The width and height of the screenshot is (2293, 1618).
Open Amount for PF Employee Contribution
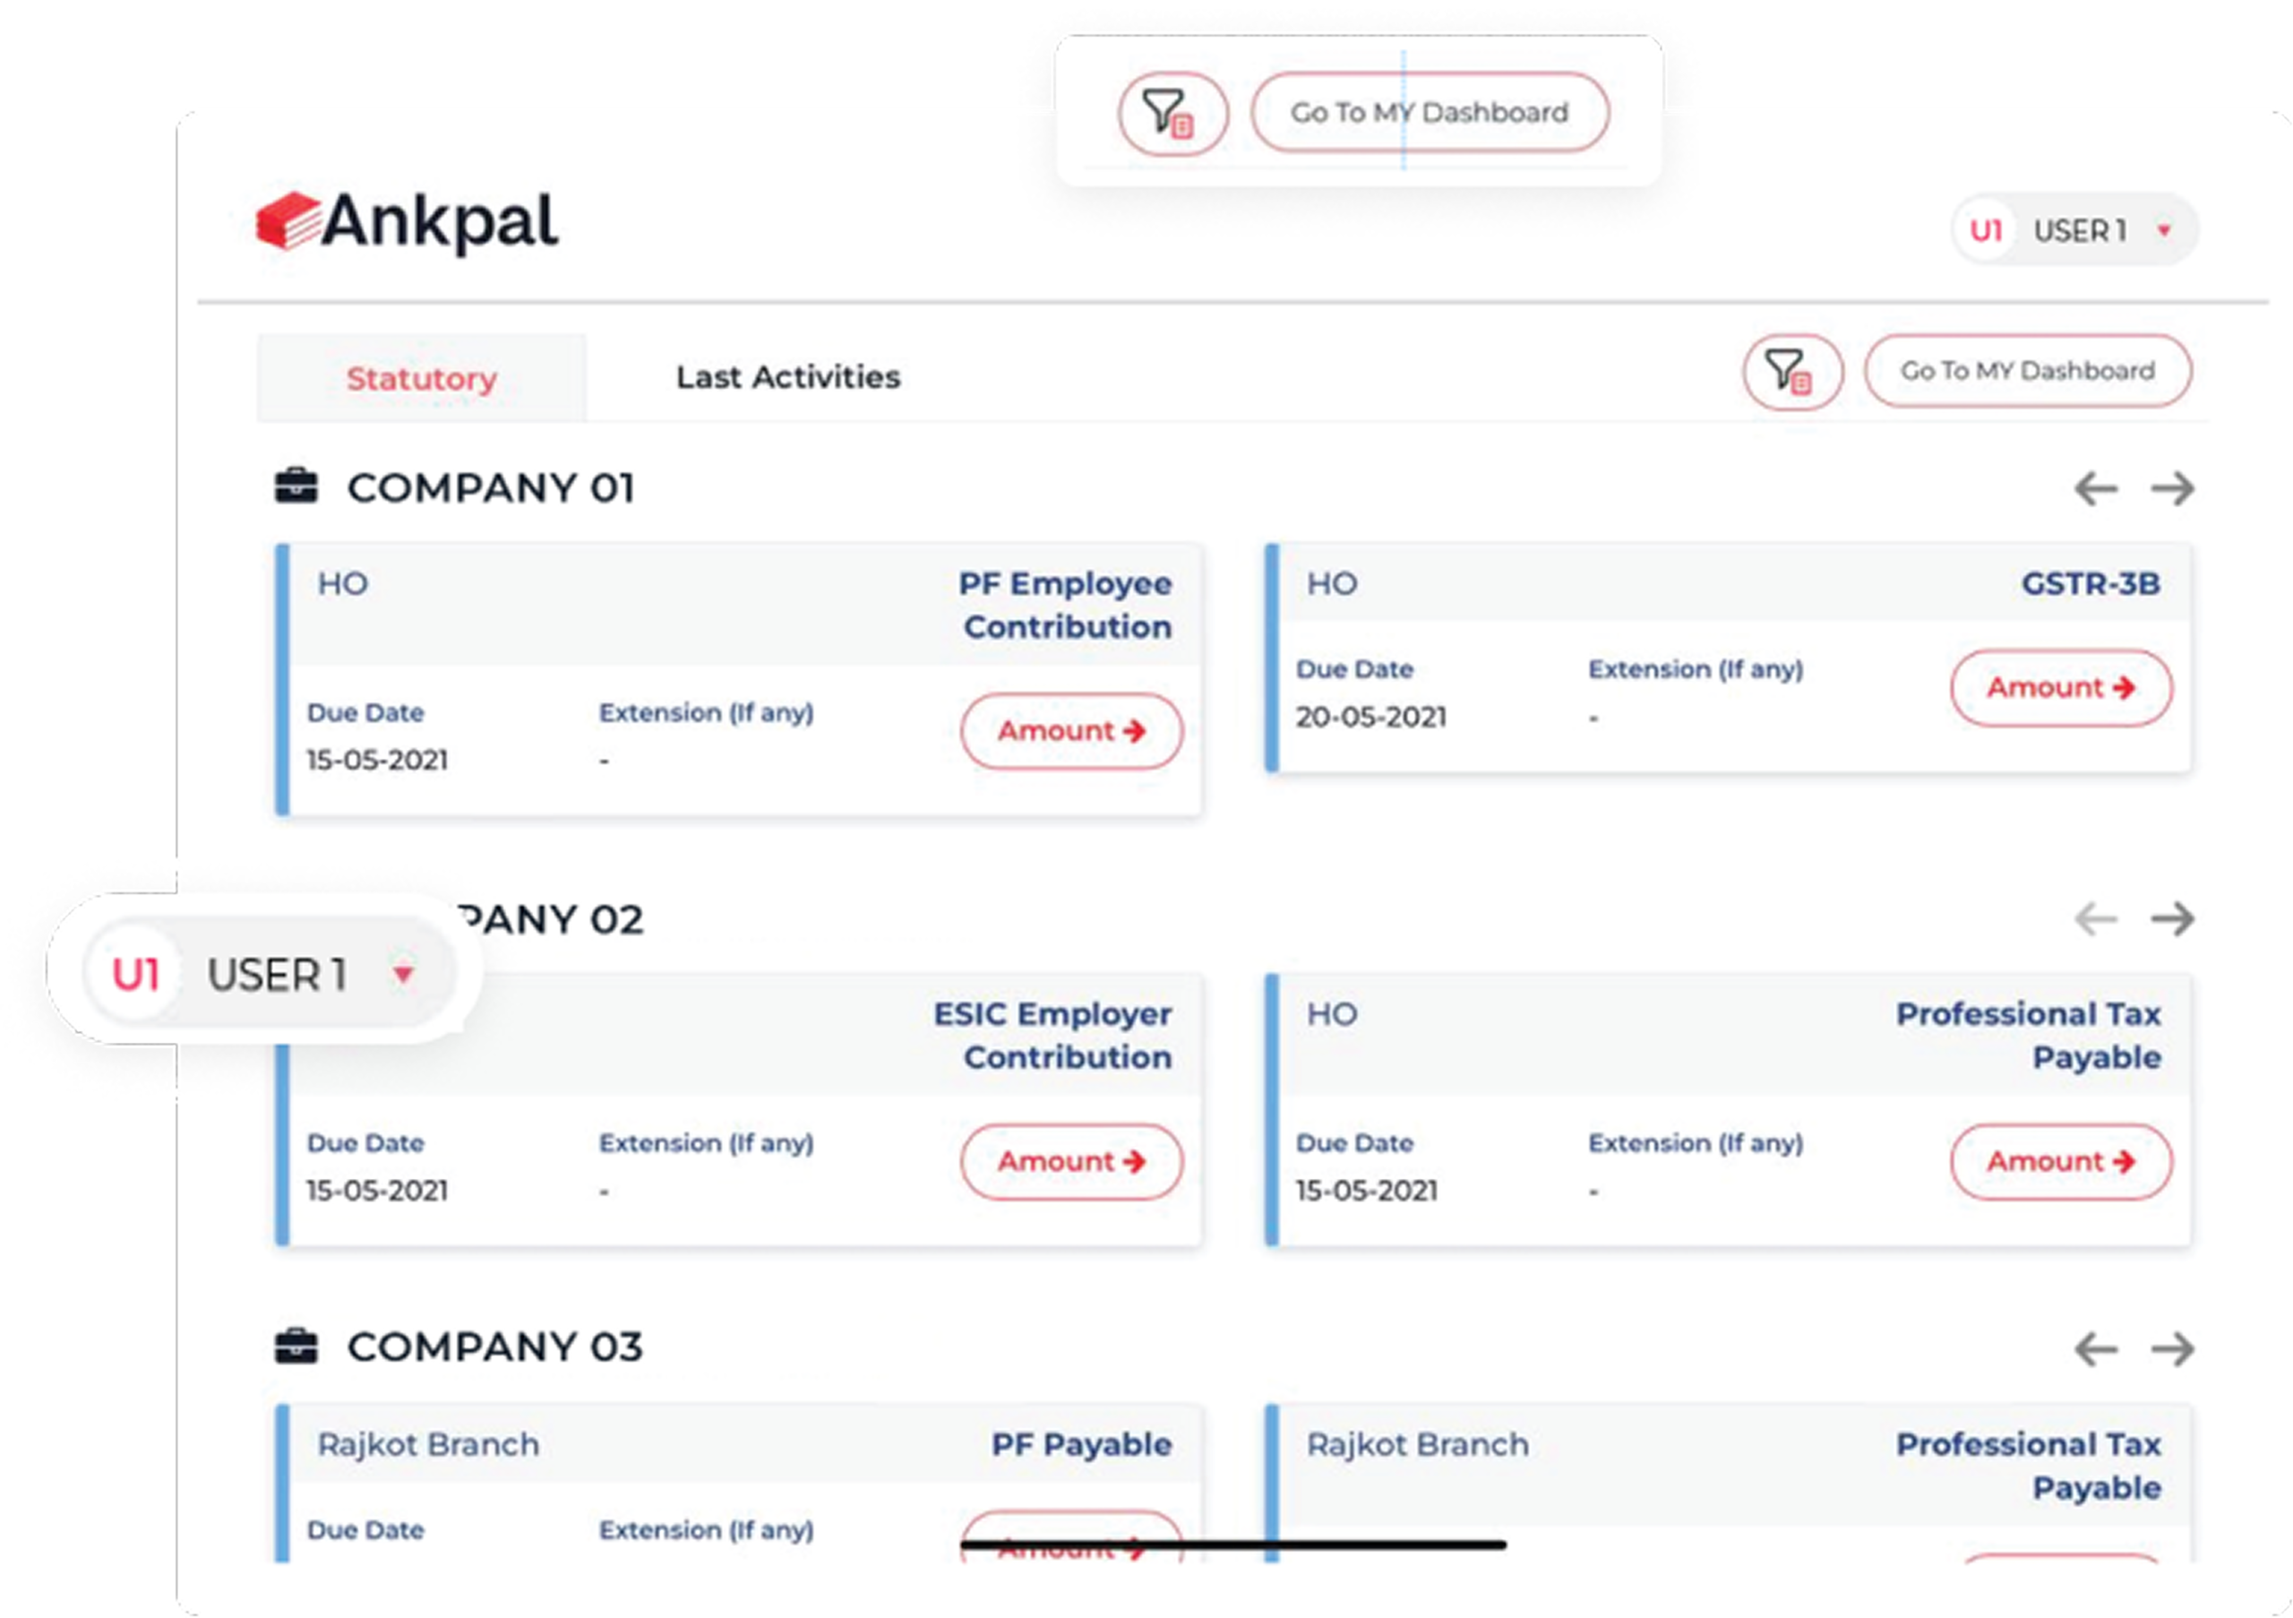1070,731
